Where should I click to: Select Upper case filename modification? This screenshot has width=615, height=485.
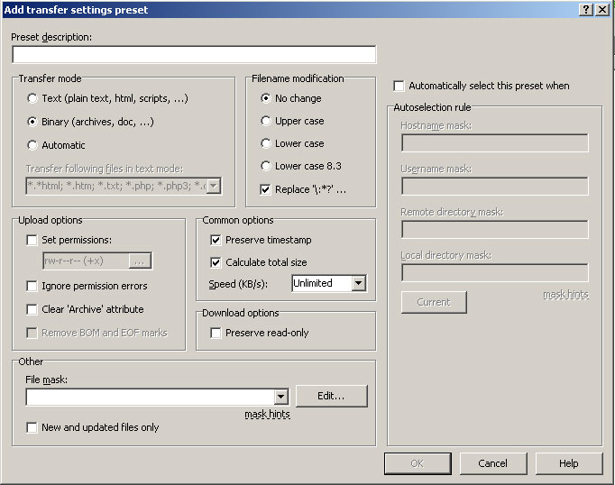tap(266, 121)
